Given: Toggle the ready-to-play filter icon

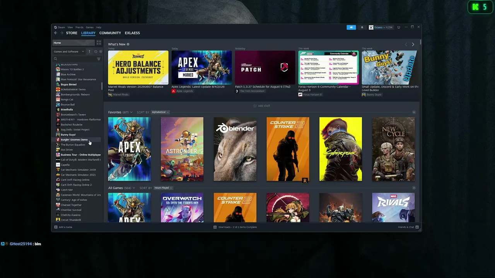Looking at the screenshot, I should pos(101,51).
